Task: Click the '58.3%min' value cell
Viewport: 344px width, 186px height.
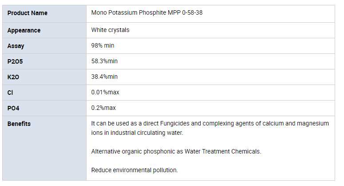Action: click(x=105, y=61)
